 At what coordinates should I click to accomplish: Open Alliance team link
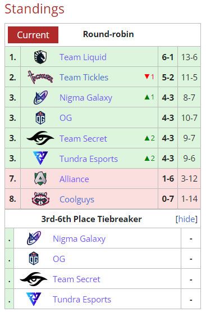pos(74,179)
